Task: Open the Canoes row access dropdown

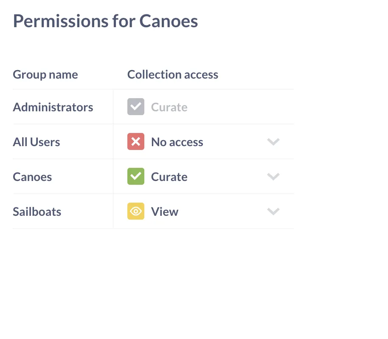Action: pyautogui.click(x=273, y=176)
